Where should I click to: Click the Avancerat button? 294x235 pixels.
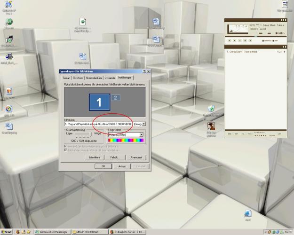coord(137,157)
